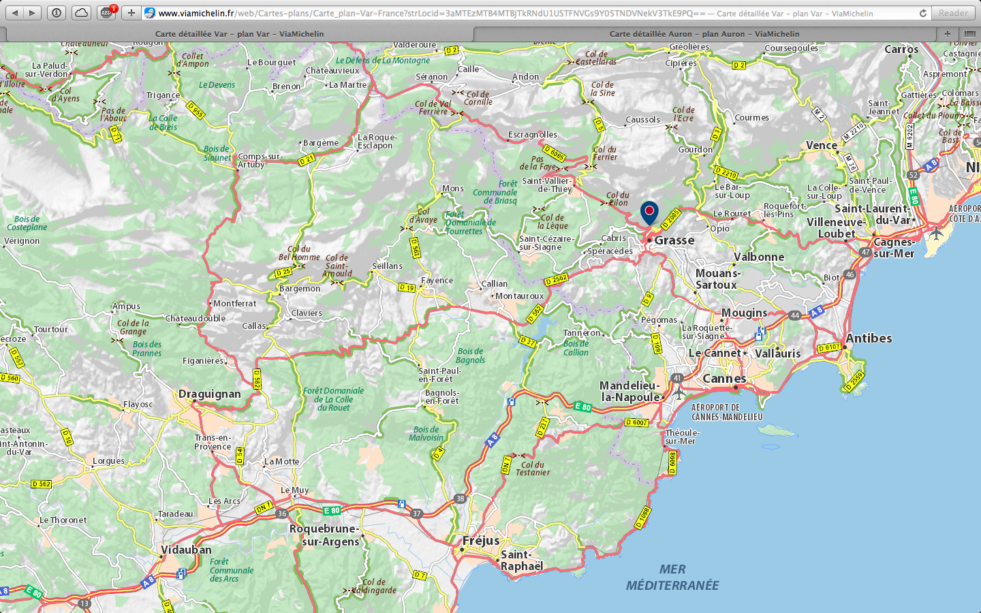
Task: Click the D 2559 road shield at Cap d'Antibes
Action: coord(853,381)
